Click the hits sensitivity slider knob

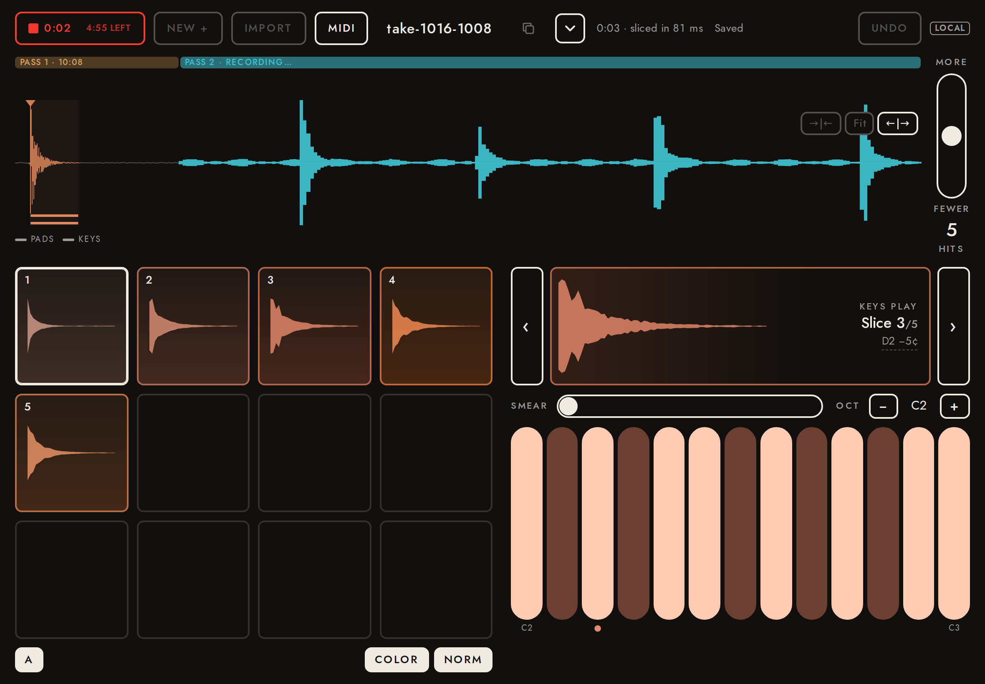pos(951,136)
